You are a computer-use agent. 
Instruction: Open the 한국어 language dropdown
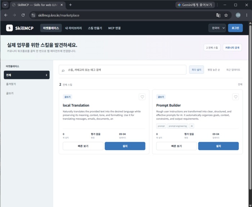point(217,28)
